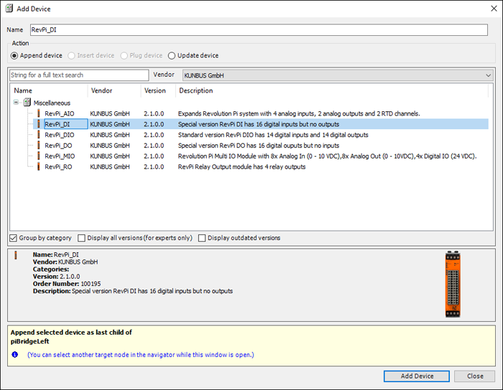Open the Vendor dropdown
503x390 pixels.
pyautogui.click(x=338, y=75)
